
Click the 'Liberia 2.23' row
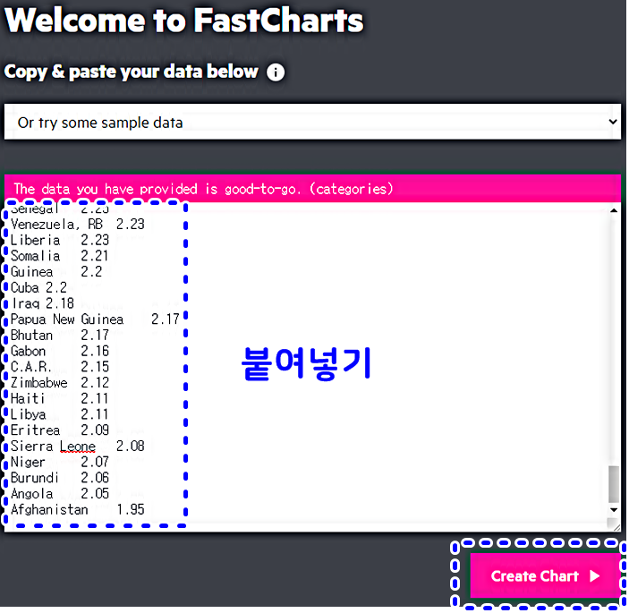(x=60, y=240)
